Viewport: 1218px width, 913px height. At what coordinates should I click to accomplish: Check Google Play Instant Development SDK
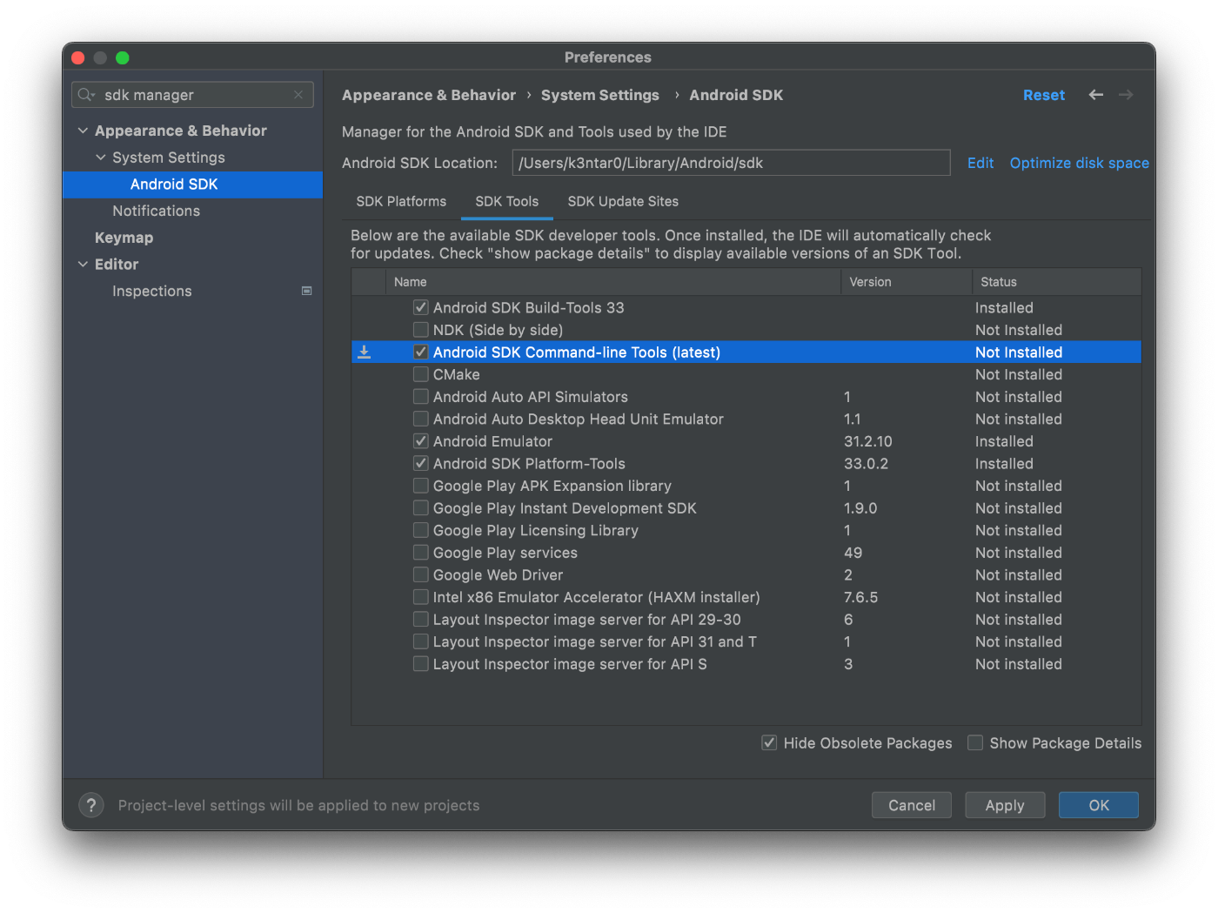(421, 508)
